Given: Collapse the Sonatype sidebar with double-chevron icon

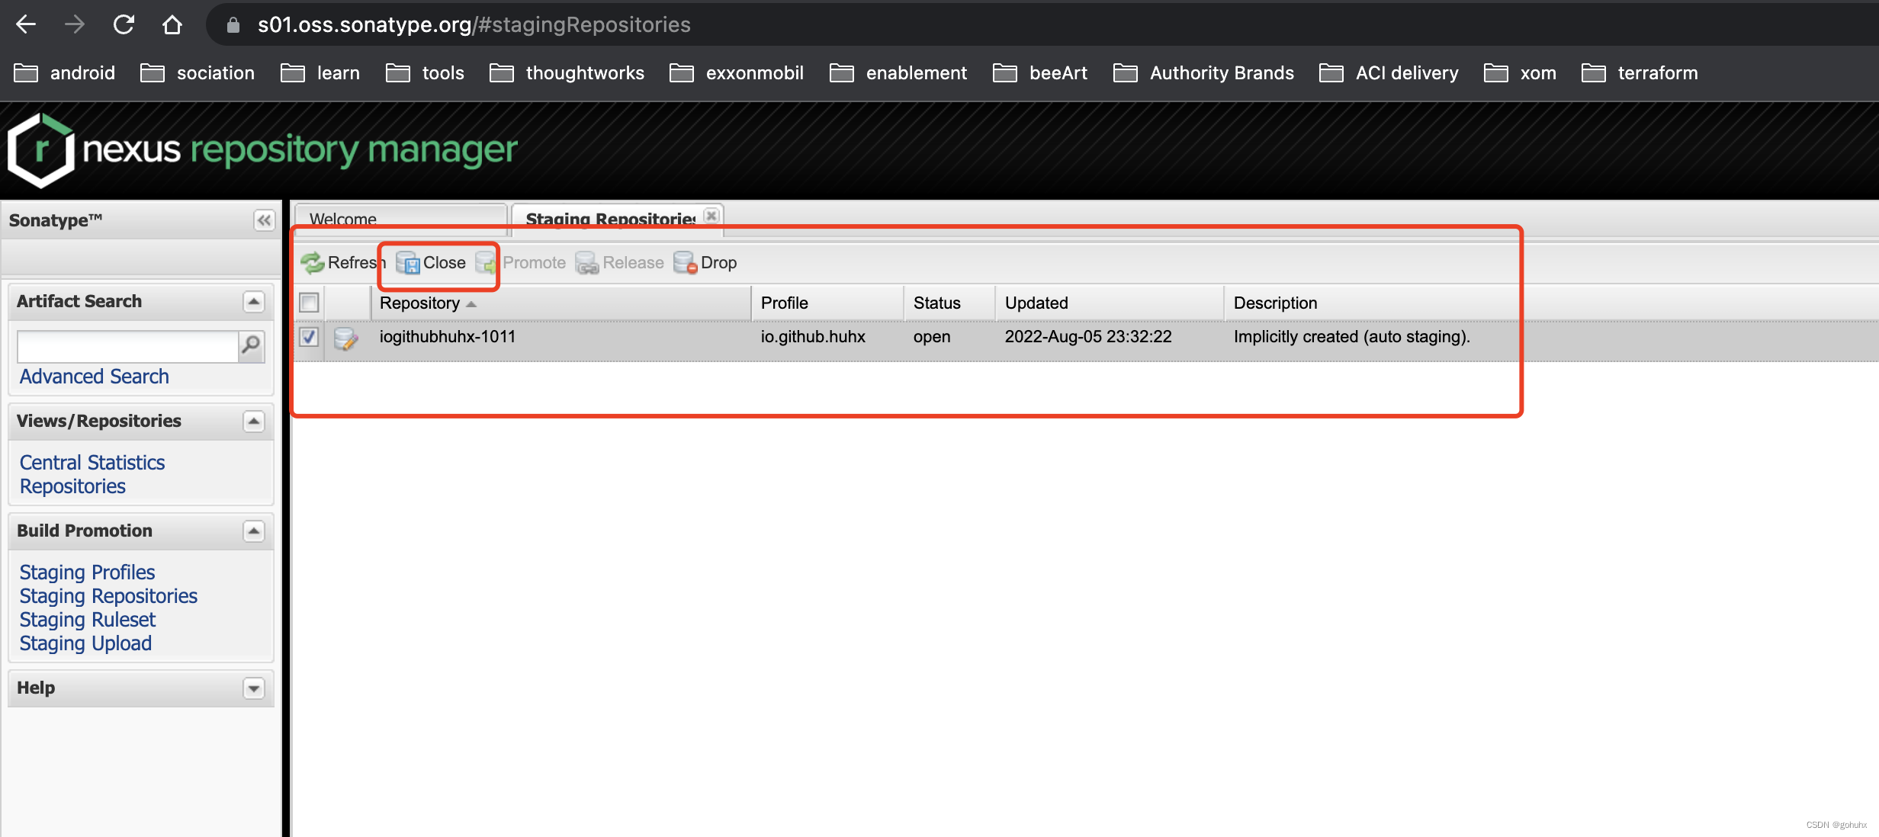Looking at the screenshot, I should (x=264, y=220).
